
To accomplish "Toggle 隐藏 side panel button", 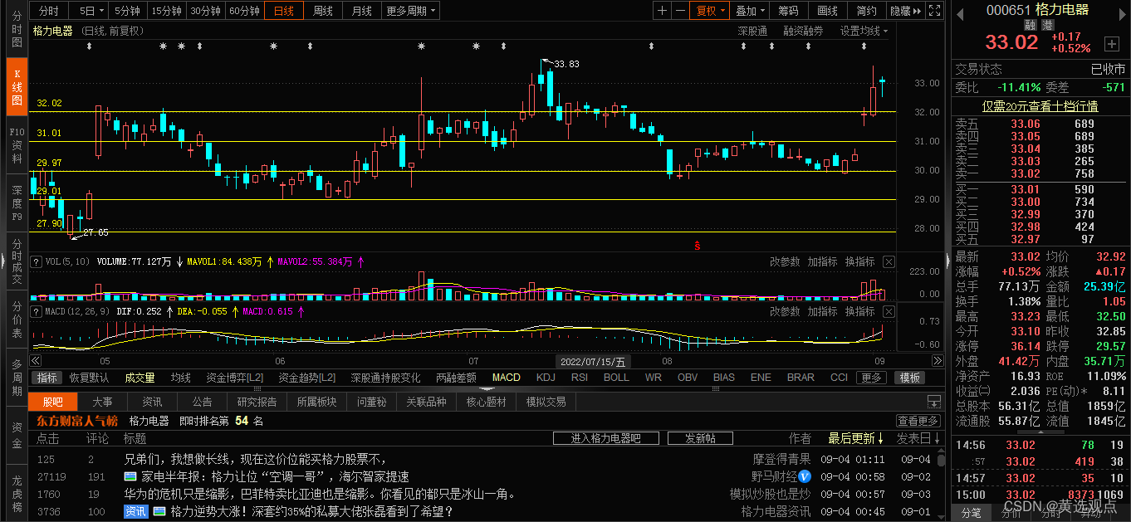I will point(905,11).
